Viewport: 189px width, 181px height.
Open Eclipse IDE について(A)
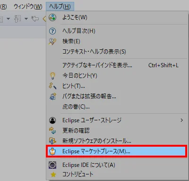pos(117,165)
